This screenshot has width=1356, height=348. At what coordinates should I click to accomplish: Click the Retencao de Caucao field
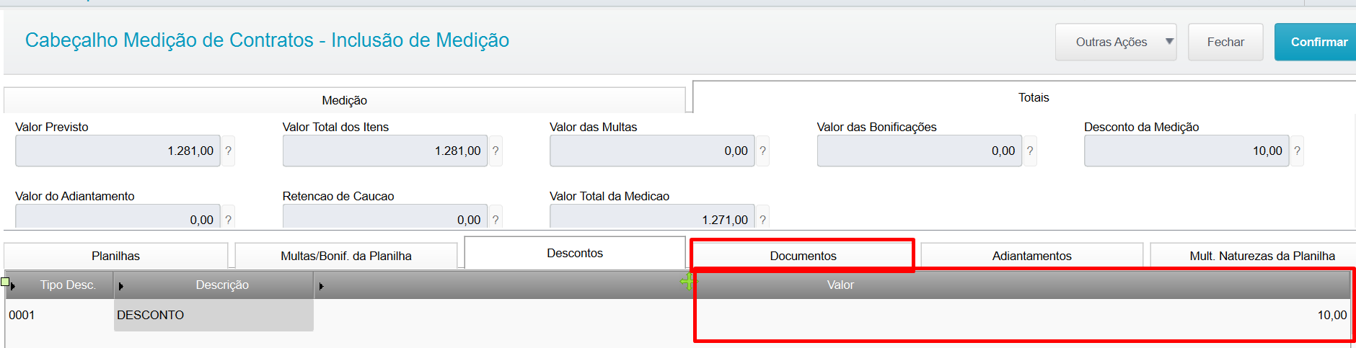click(x=385, y=216)
